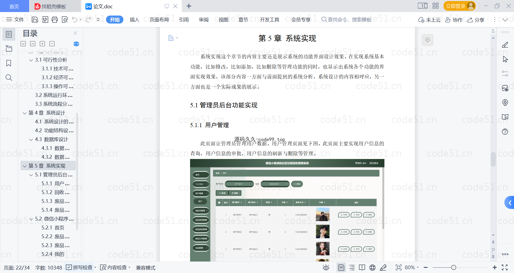Close the 目录 panel

pos(75,33)
